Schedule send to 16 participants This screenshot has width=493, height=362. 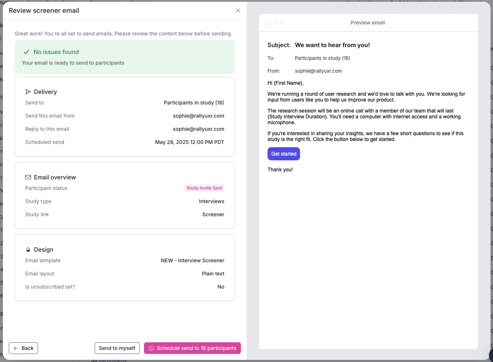click(x=192, y=348)
